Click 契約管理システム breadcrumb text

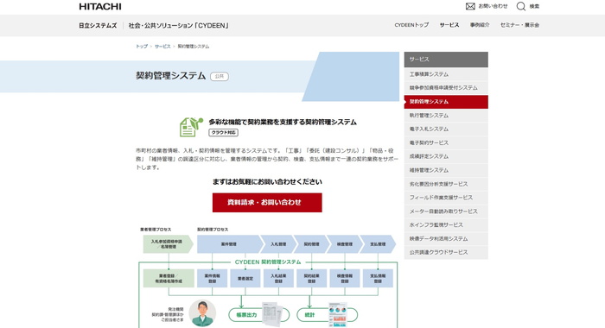click(x=194, y=47)
